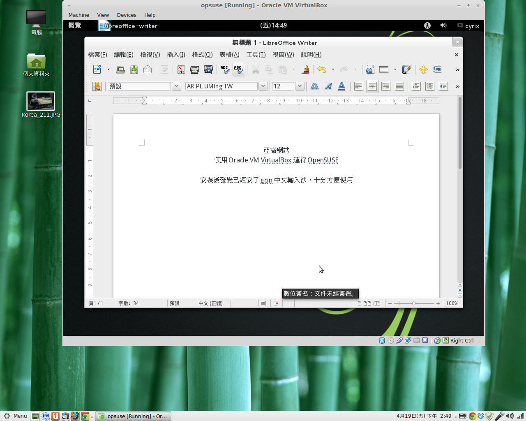
Task: Click the font name field AR PL UMing TW
Action: [x=221, y=86]
